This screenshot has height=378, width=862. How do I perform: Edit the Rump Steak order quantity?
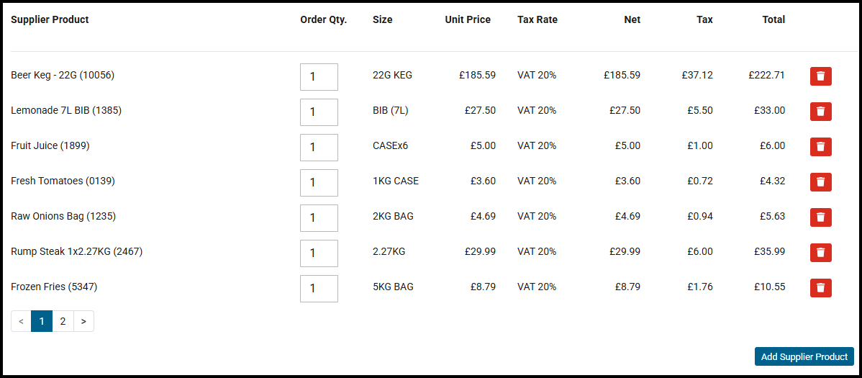(319, 253)
